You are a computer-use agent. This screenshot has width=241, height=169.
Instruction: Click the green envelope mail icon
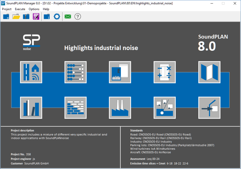68,17
